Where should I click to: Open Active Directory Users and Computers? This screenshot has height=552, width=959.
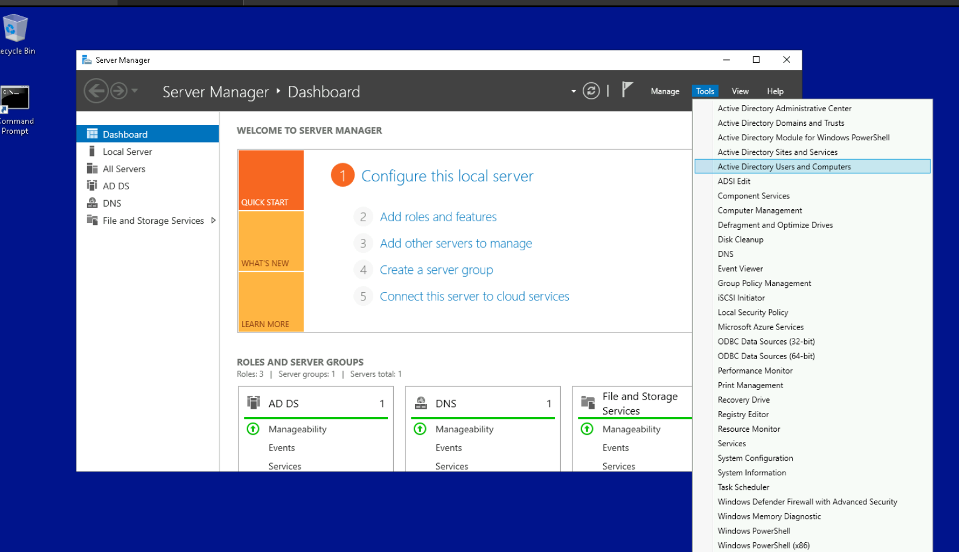812,166
